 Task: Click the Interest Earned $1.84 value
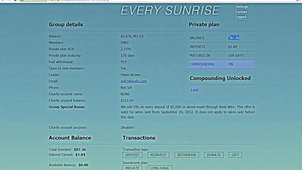(x=80, y=155)
